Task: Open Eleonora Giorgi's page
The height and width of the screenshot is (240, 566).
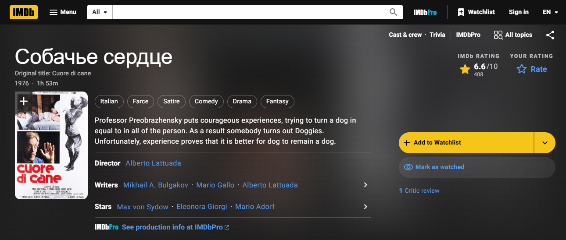Action: [202, 207]
